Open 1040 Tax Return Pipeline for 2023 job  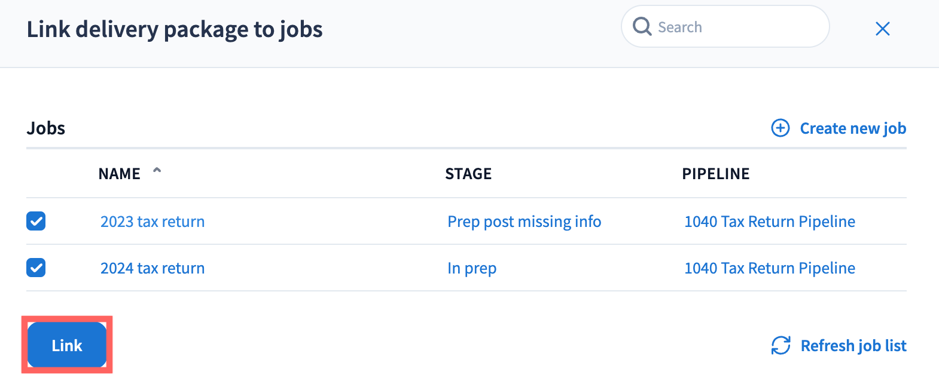click(x=769, y=222)
